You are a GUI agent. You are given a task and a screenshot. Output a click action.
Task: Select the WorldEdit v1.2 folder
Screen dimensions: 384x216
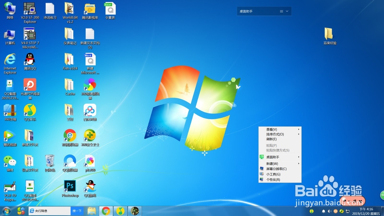(70, 13)
